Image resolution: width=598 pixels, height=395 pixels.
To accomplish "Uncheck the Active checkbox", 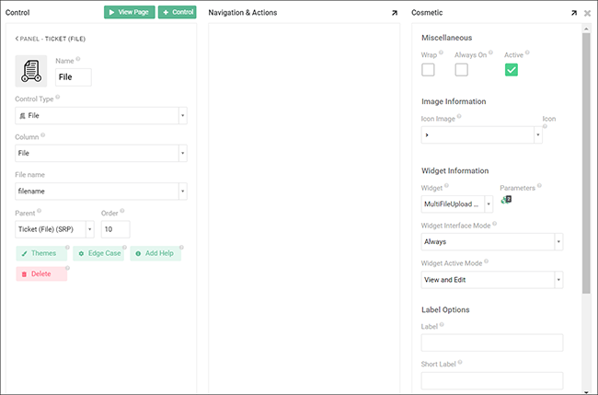I will click(512, 70).
